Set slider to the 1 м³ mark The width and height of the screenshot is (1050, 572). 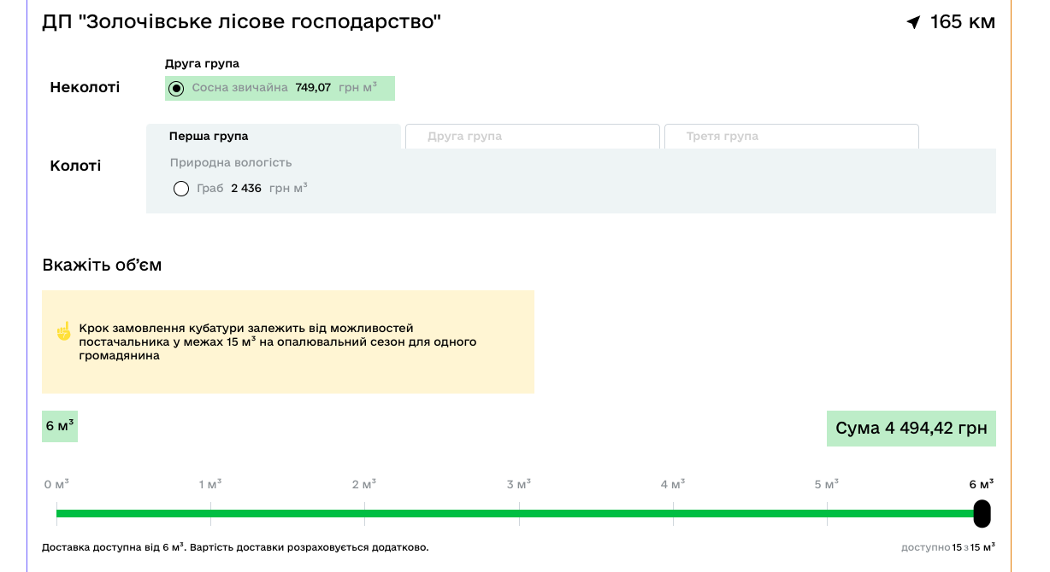[x=210, y=514]
